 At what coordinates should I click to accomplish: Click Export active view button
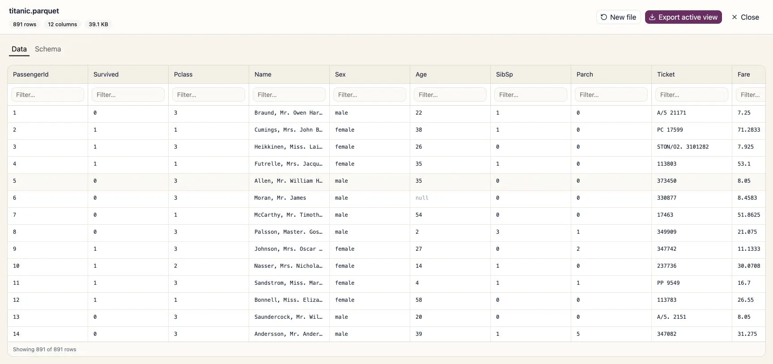point(684,17)
